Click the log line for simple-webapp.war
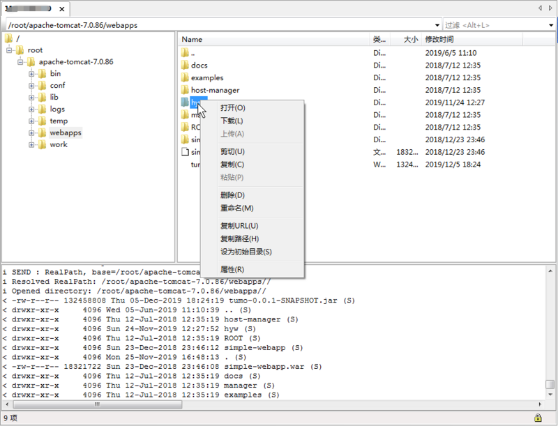 click(163, 367)
